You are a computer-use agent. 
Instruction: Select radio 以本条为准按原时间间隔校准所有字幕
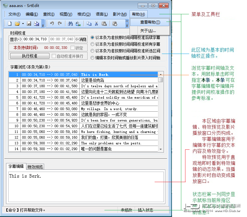coord(92,44)
